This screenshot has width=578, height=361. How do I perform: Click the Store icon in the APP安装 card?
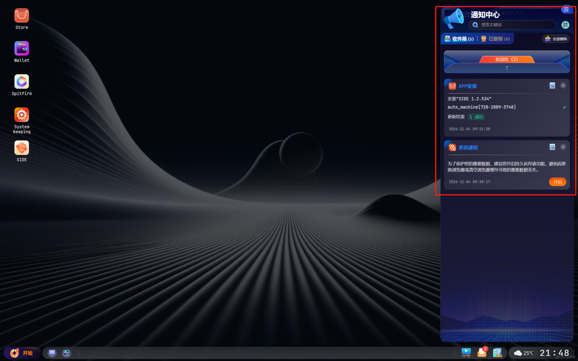[x=453, y=86]
